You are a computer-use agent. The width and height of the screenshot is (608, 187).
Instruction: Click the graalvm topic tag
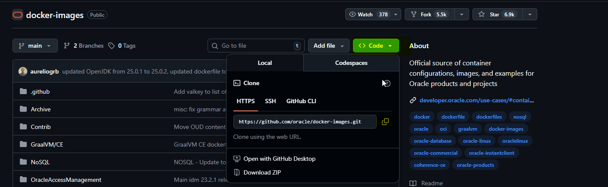(467, 129)
